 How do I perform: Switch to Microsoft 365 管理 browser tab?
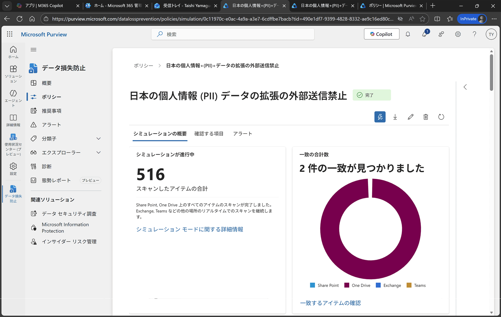point(117,6)
